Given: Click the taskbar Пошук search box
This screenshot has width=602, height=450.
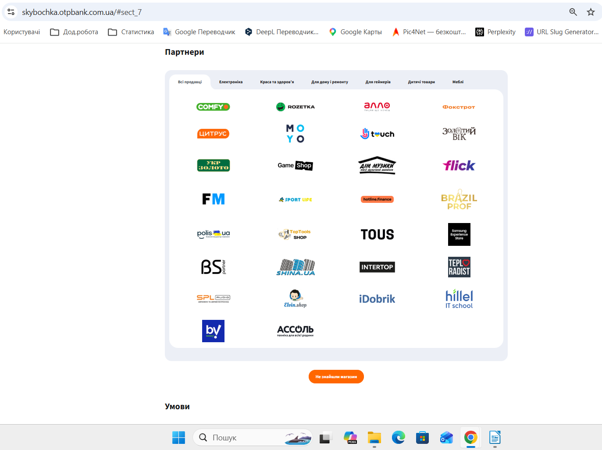Looking at the screenshot, I should (x=253, y=437).
